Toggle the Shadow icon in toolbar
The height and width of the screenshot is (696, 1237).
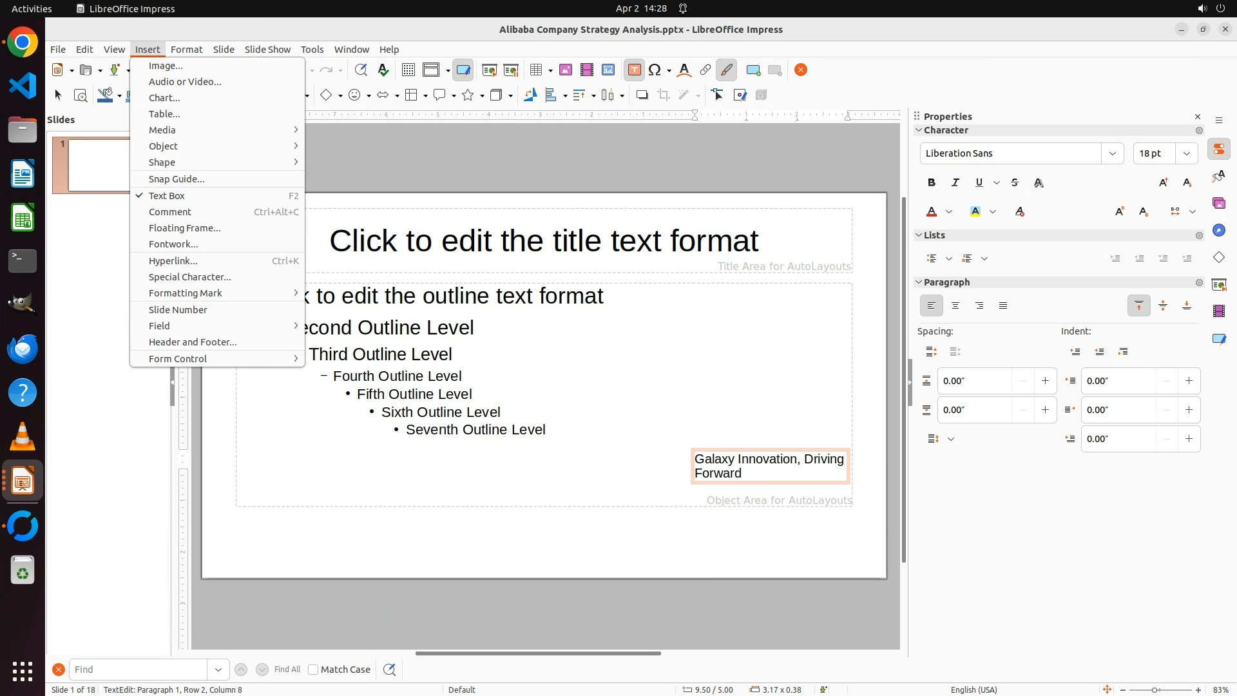pyautogui.click(x=642, y=95)
